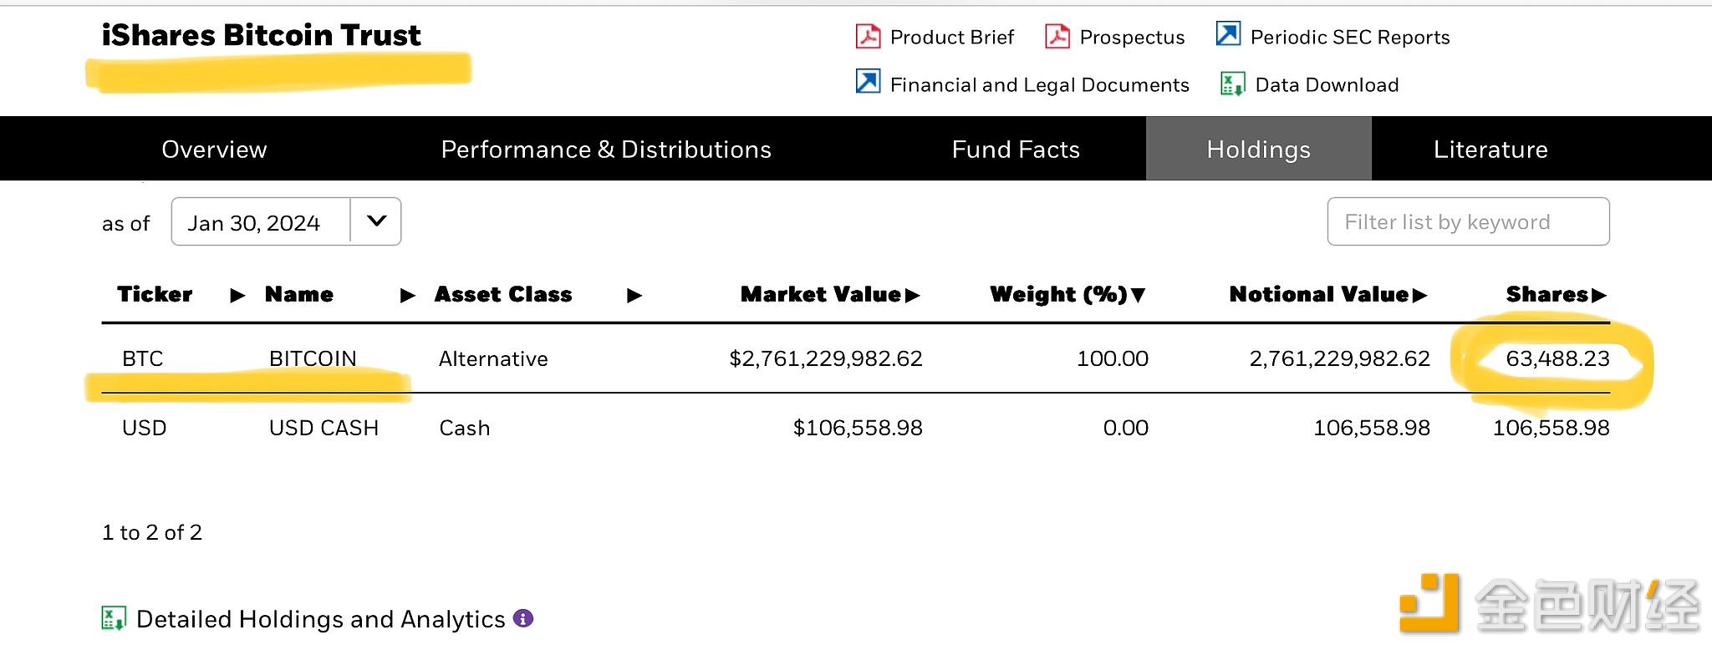1712x645 pixels.
Task: Open the Literature tab
Action: click(x=1490, y=150)
